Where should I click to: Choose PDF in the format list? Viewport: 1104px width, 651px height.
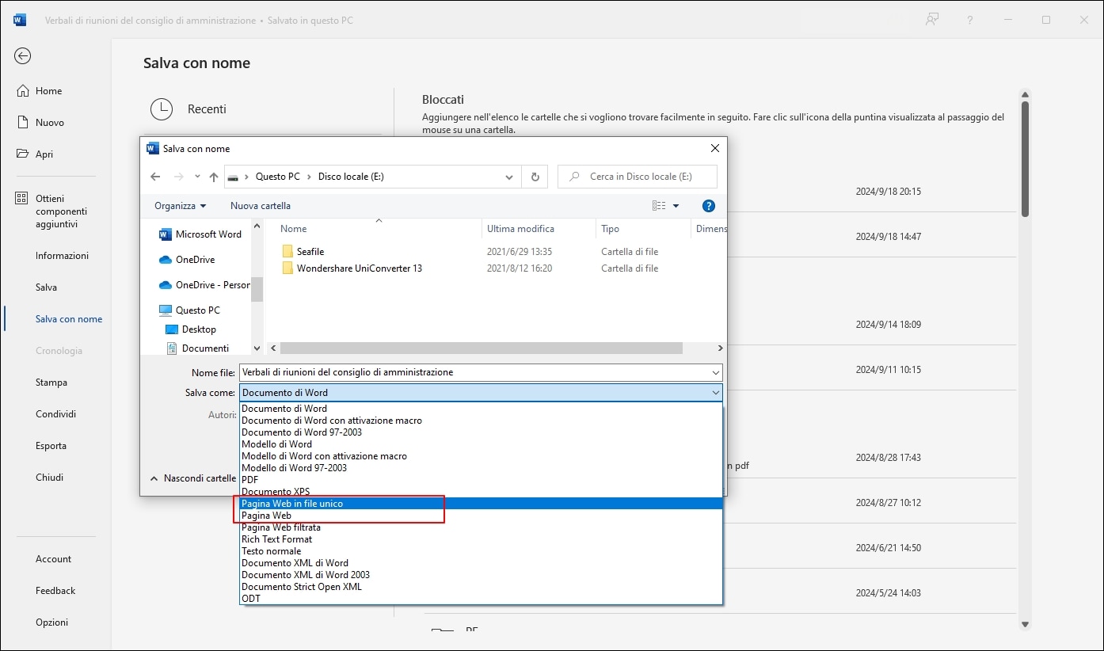pos(481,480)
